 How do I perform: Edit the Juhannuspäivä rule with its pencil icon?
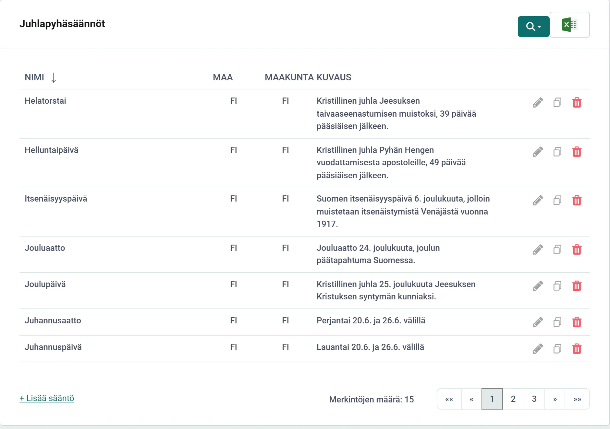538,349
